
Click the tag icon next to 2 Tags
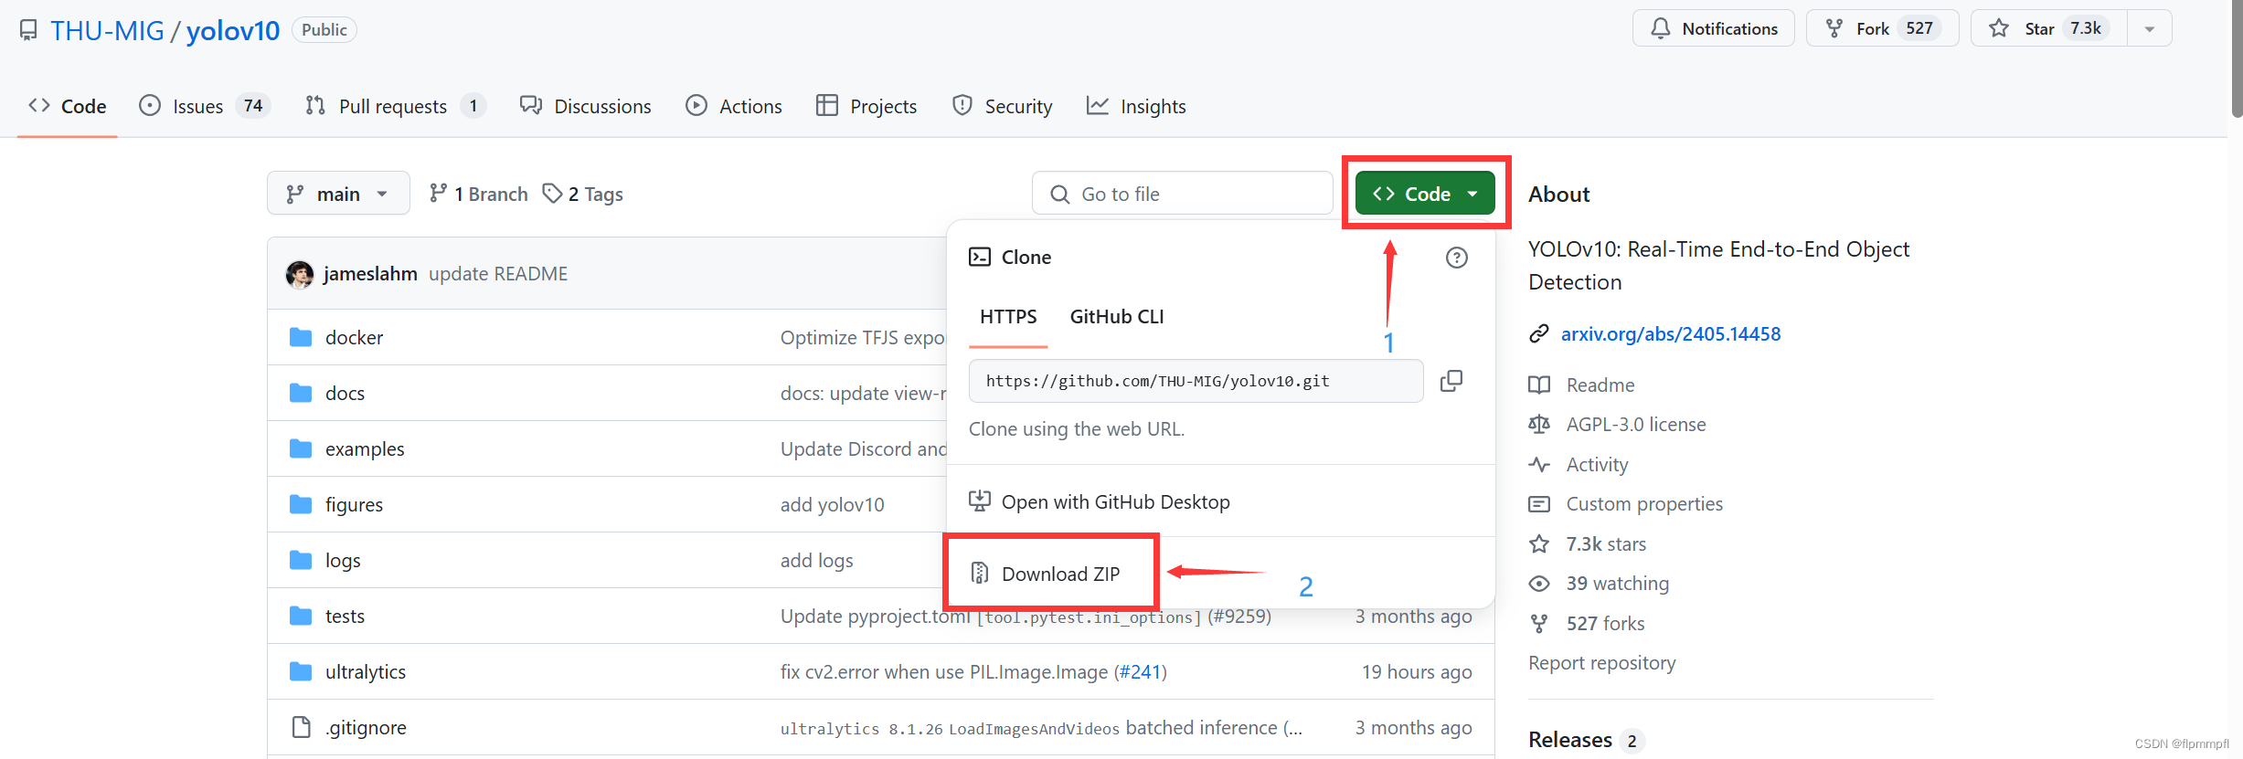coord(552,194)
